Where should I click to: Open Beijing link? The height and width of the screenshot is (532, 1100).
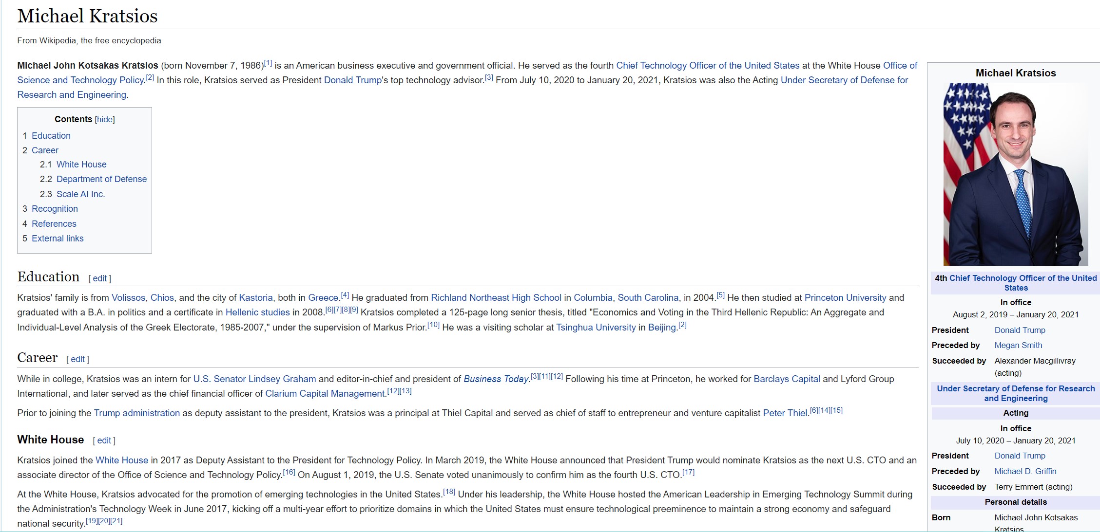(x=662, y=328)
